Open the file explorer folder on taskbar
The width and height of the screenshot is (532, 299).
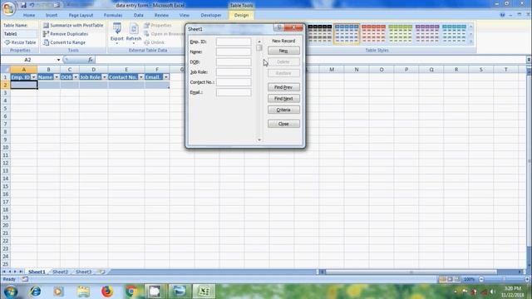tap(83, 292)
